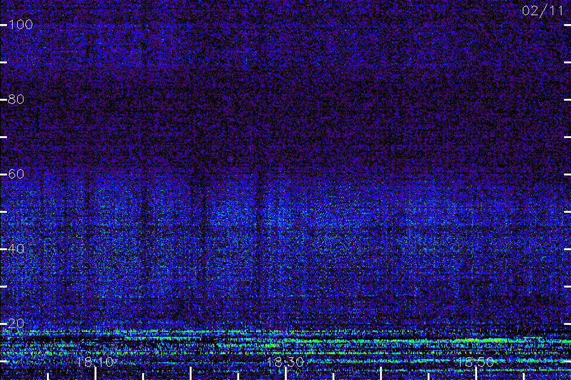571x380 pixels.
Task: Click the 18:30 time label
Action: point(285,362)
